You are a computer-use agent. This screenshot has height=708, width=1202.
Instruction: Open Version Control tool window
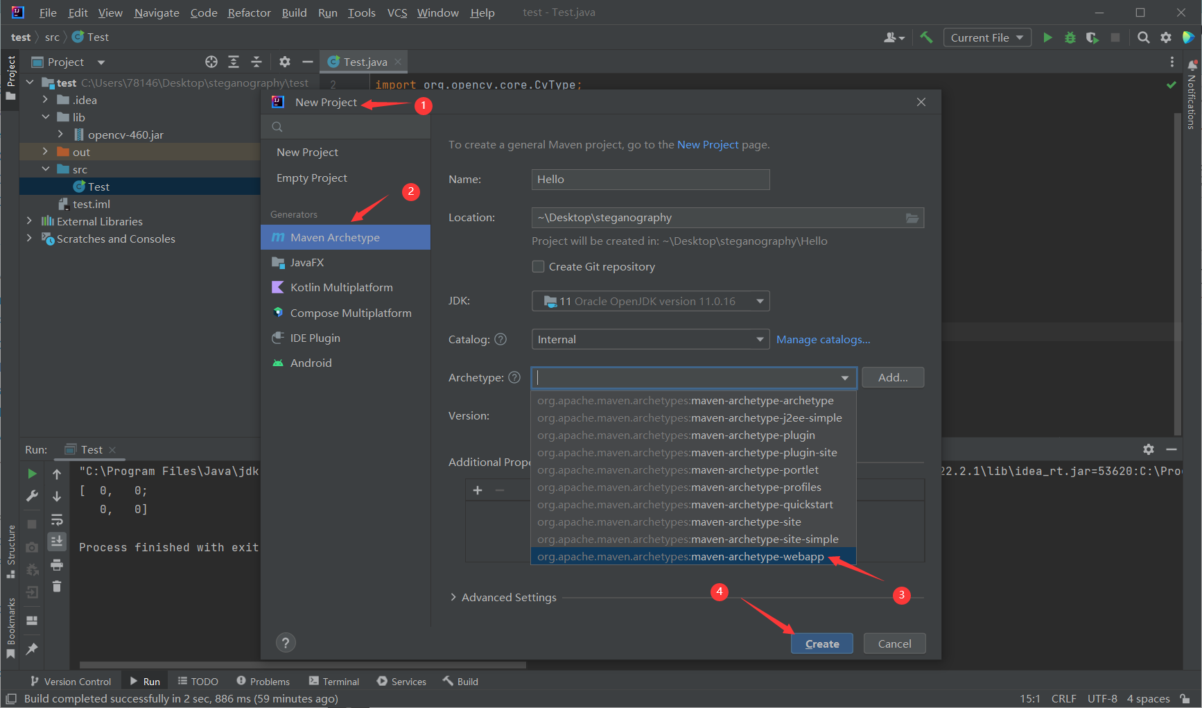click(70, 682)
